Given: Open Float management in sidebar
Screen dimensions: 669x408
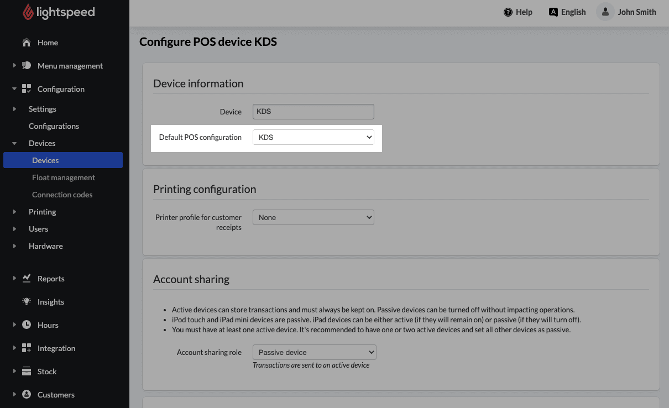Looking at the screenshot, I should [64, 177].
